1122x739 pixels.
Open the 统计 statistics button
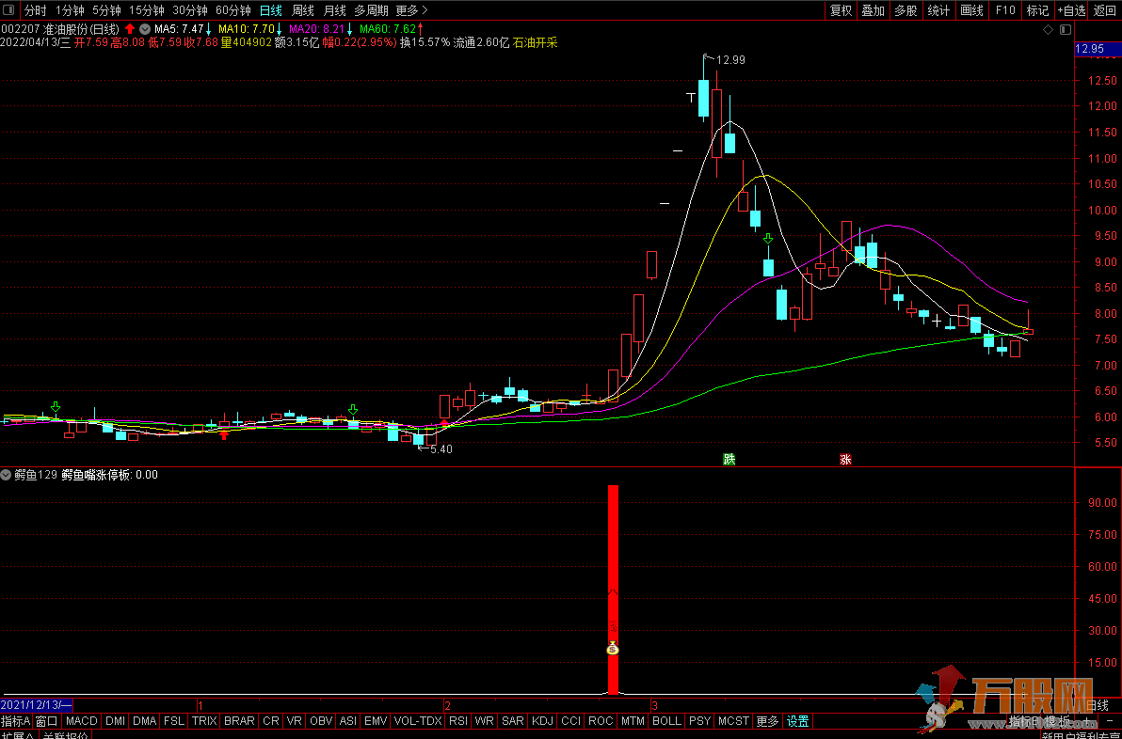click(x=938, y=10)
